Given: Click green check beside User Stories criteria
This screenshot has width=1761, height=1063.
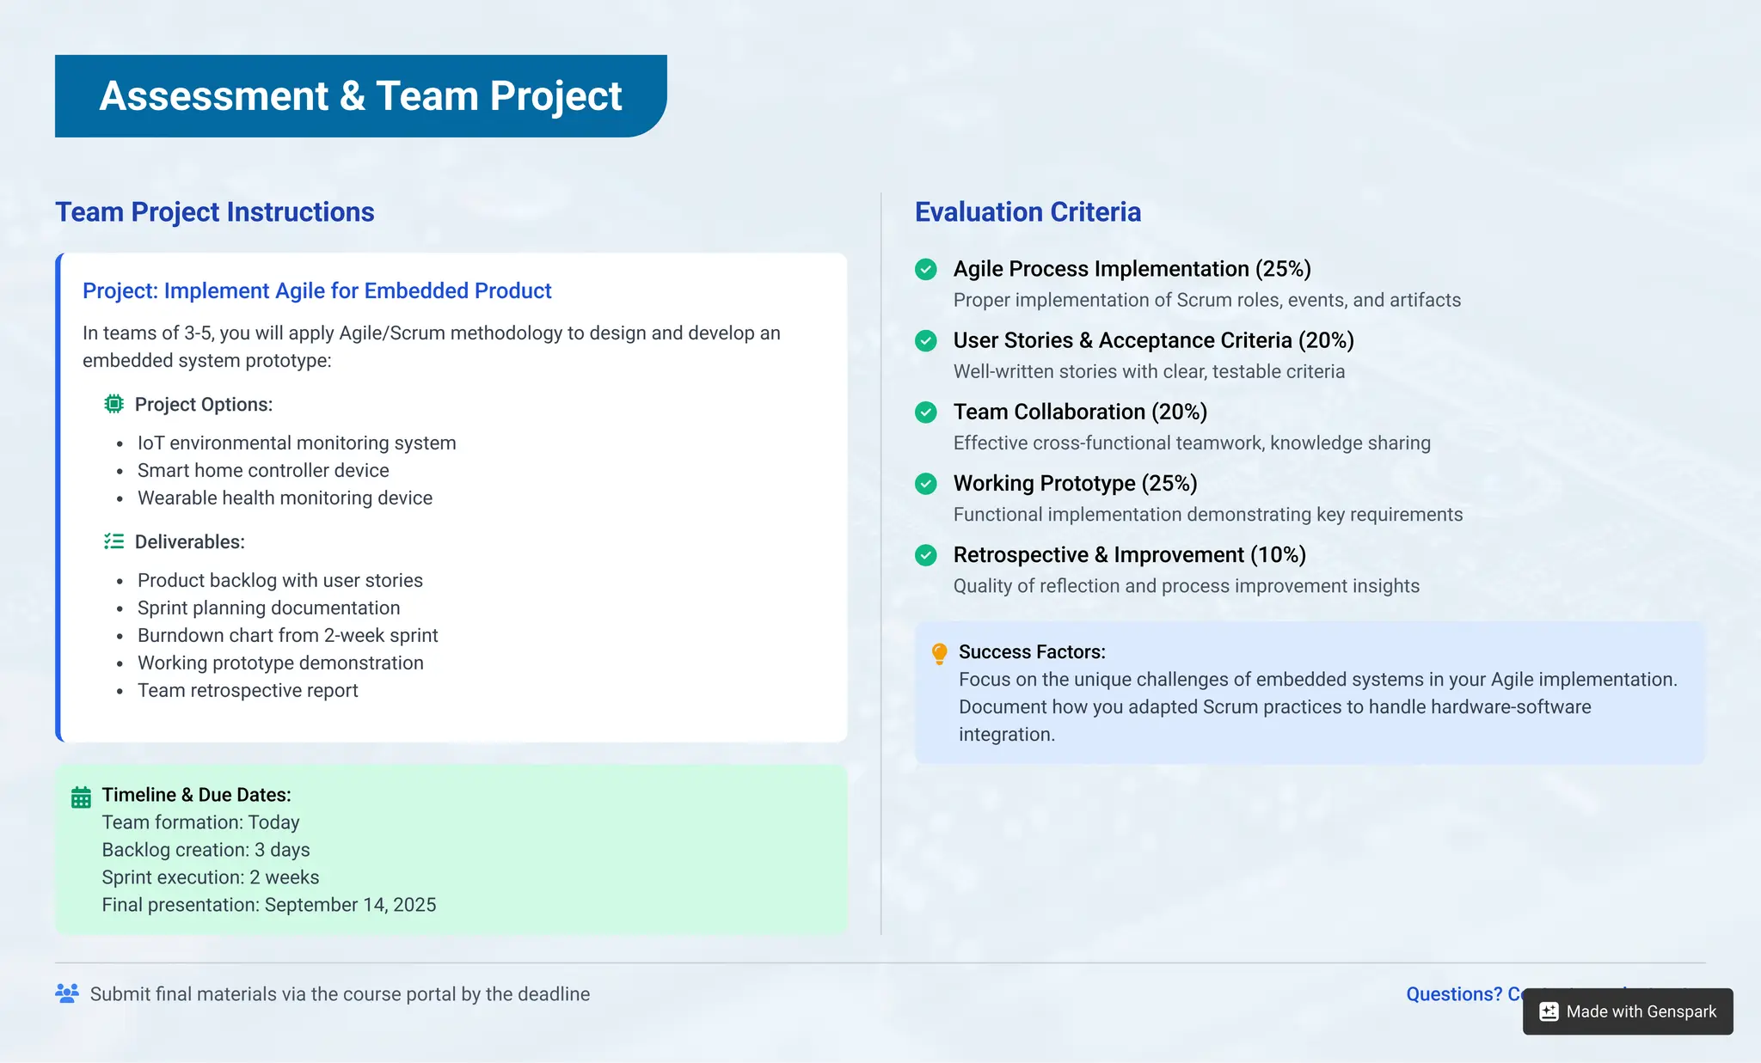Looking at the screenshot, I should (926, 341).
